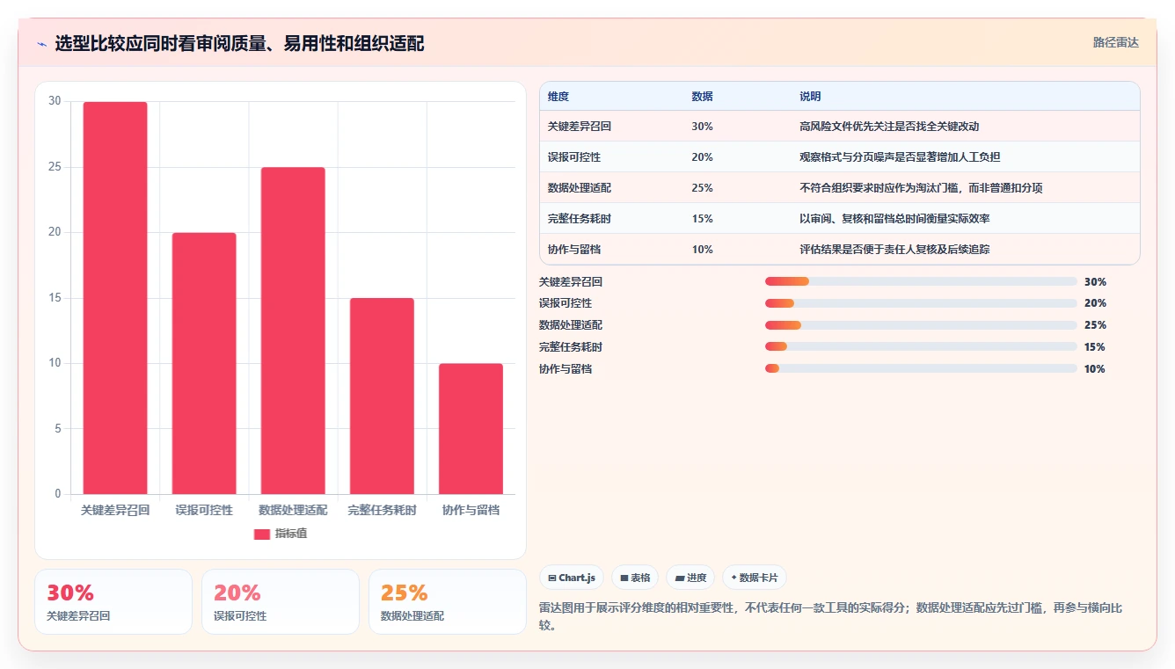
Task: Select the 完整任务耗时 table row cell
Action: tap(580, 219)
